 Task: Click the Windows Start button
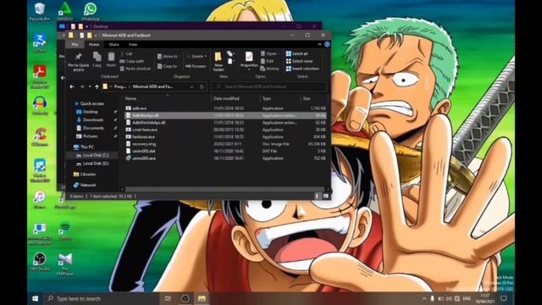point(35,298)
